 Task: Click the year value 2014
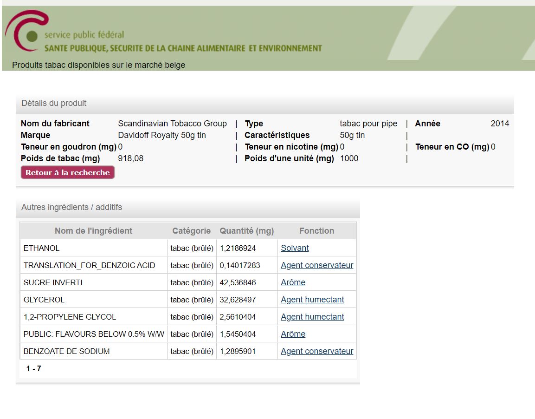[x=500, y=124]
